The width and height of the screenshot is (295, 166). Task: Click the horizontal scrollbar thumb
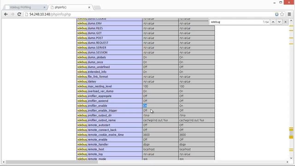52,162
